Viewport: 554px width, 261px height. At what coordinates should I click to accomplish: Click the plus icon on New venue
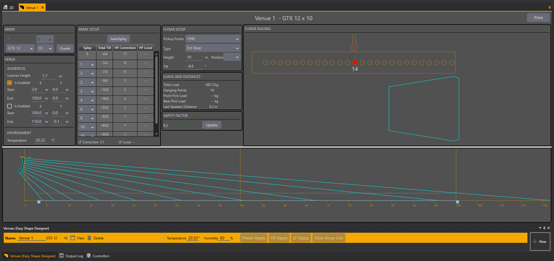coord(535,241)
